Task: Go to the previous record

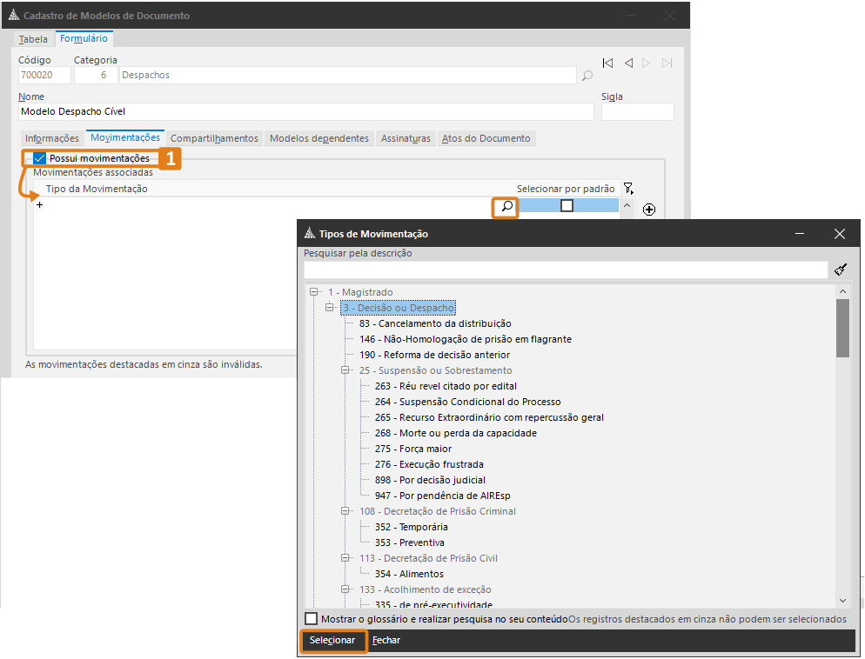Action: coord(627,63)
